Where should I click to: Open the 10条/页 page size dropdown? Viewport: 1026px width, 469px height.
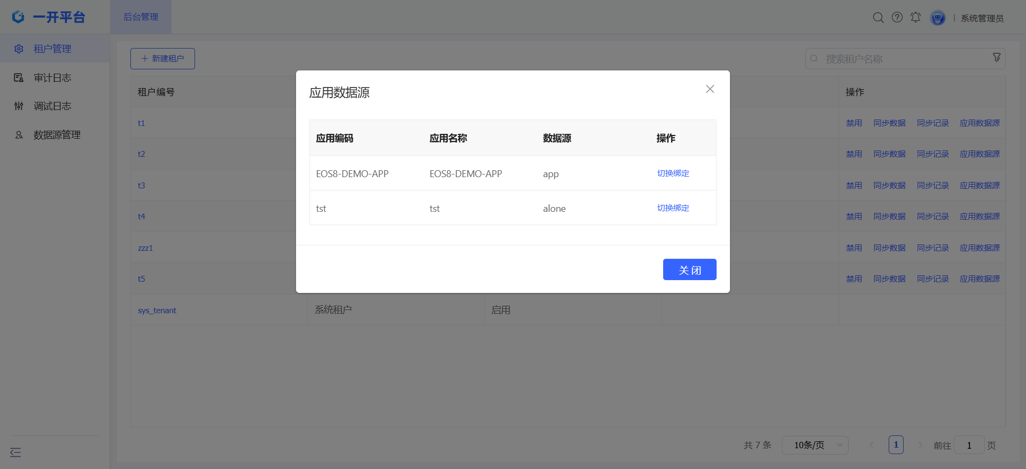[814, 445]
